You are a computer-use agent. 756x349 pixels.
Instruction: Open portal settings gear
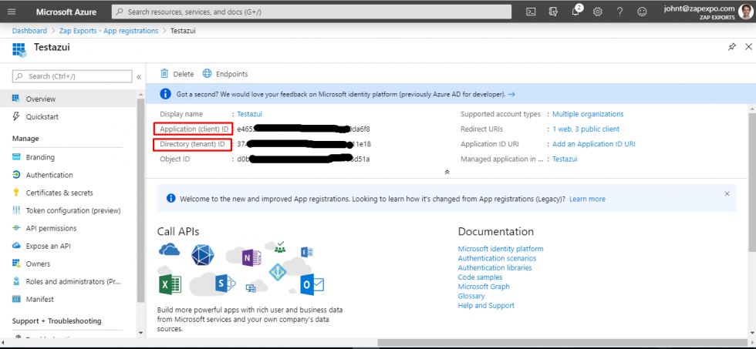[x=598, y=12]
